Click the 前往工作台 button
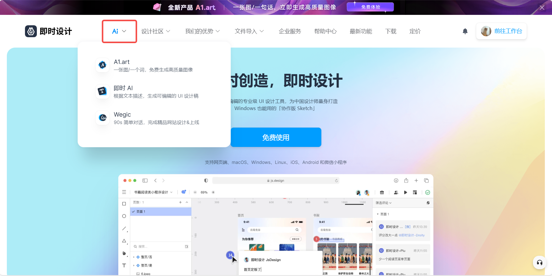Image resolution: width=552 pixels, height=276 pixels. coord(501,31)
